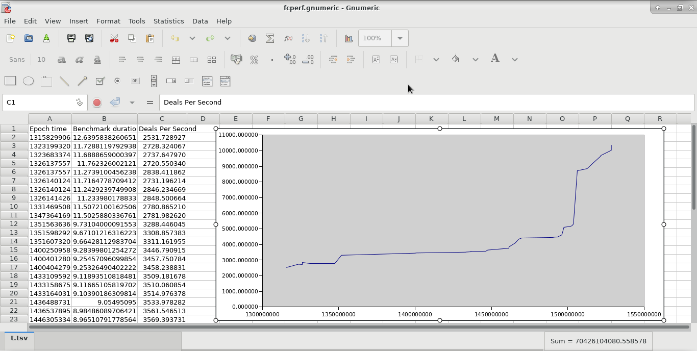Create a new workbook with New icon
697x351 pixels.
(x=10, y=38)
